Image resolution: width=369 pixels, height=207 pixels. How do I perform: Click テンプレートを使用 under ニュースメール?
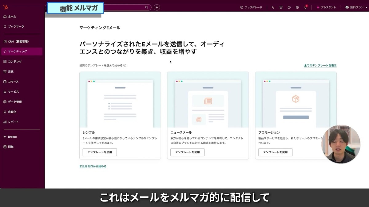click(x=187, y=152)
